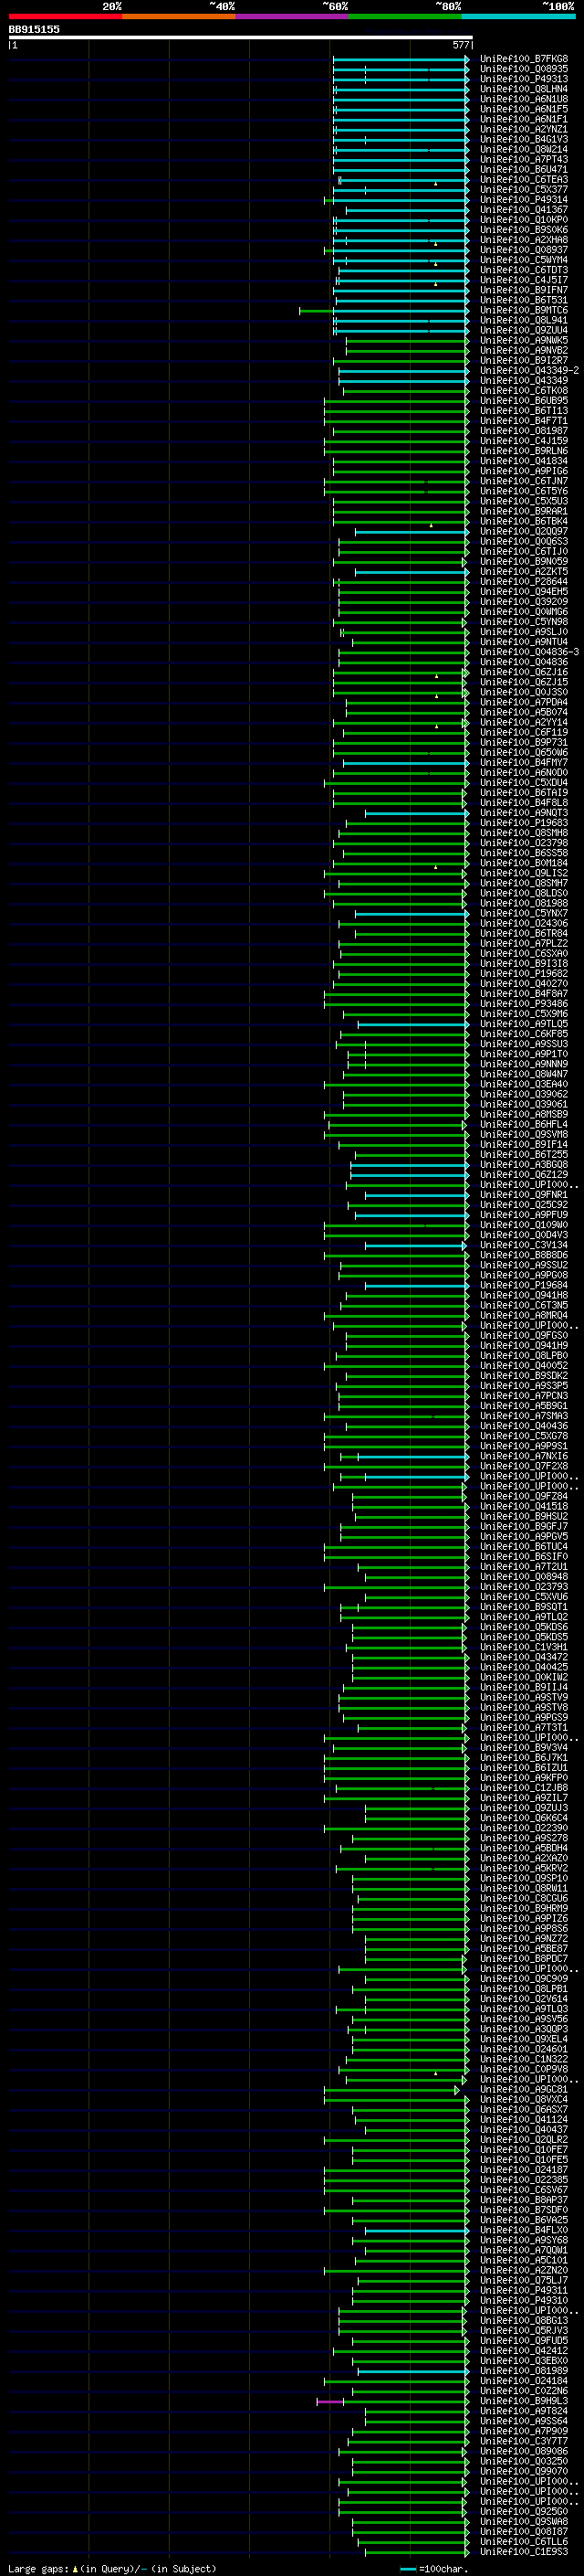This screenshot has width=584, height=2576.
Task: Select label UniRef100_B9H9L3
Action: (x=524, y=2400)
